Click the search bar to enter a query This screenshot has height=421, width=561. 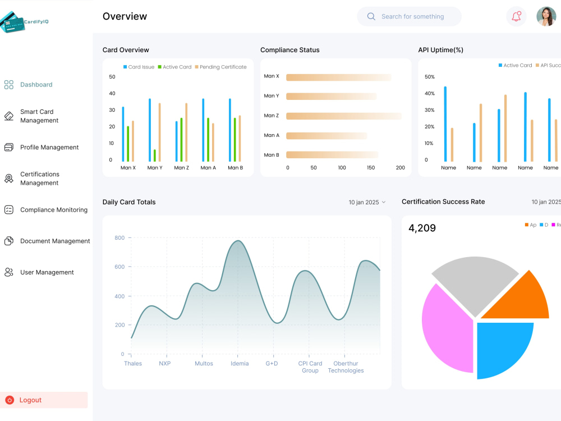(x=410, y=16)
